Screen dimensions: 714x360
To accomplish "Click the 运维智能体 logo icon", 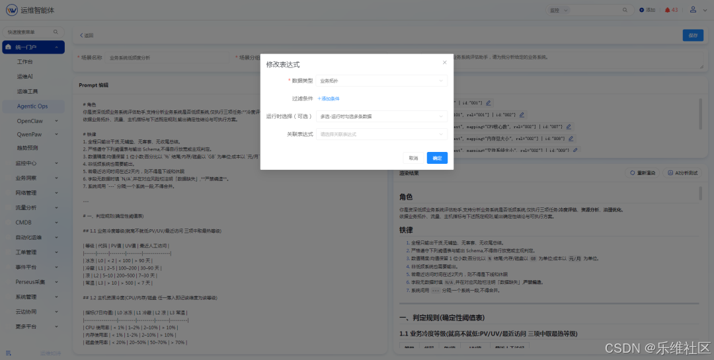I will (11, 9).
